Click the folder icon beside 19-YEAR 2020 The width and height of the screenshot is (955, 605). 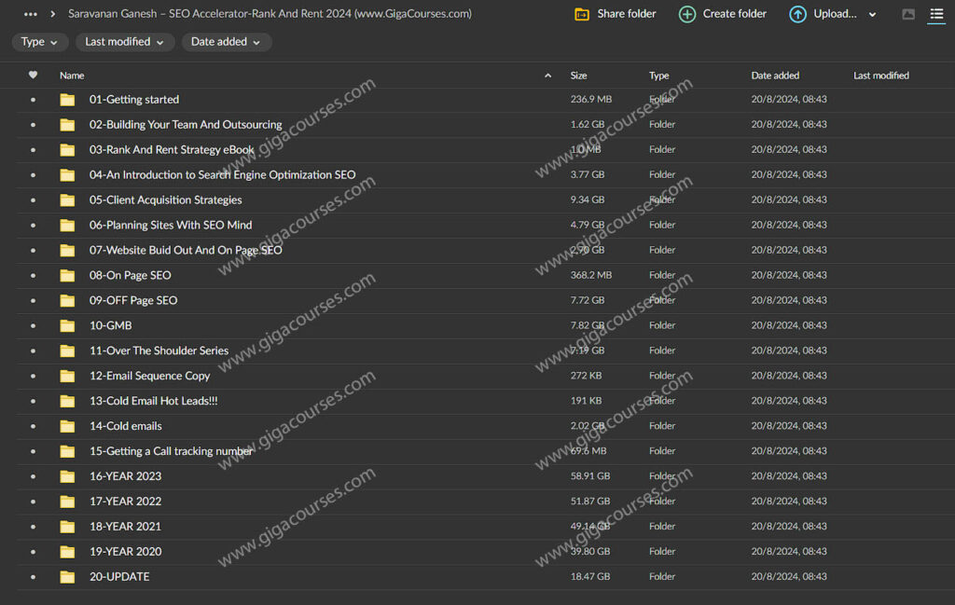(66, 551)
